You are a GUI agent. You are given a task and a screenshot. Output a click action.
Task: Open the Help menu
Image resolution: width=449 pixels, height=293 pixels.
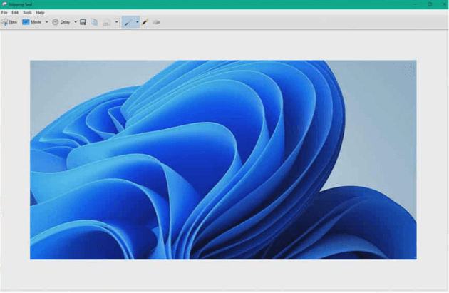click(40, 13)
